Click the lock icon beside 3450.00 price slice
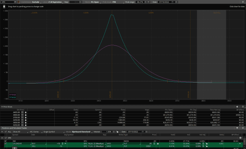This screenshot has height=149, width=246. coord(26,123)
